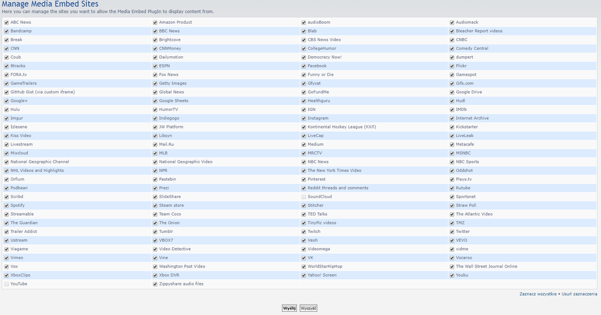Uncheck the Yahoo! Screen checkbox
Image resolution: width=601 pixels, height=315 pixels.
tap(304, 275)
